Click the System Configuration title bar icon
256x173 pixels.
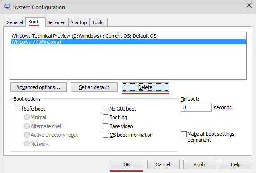(x=7, y=7)
